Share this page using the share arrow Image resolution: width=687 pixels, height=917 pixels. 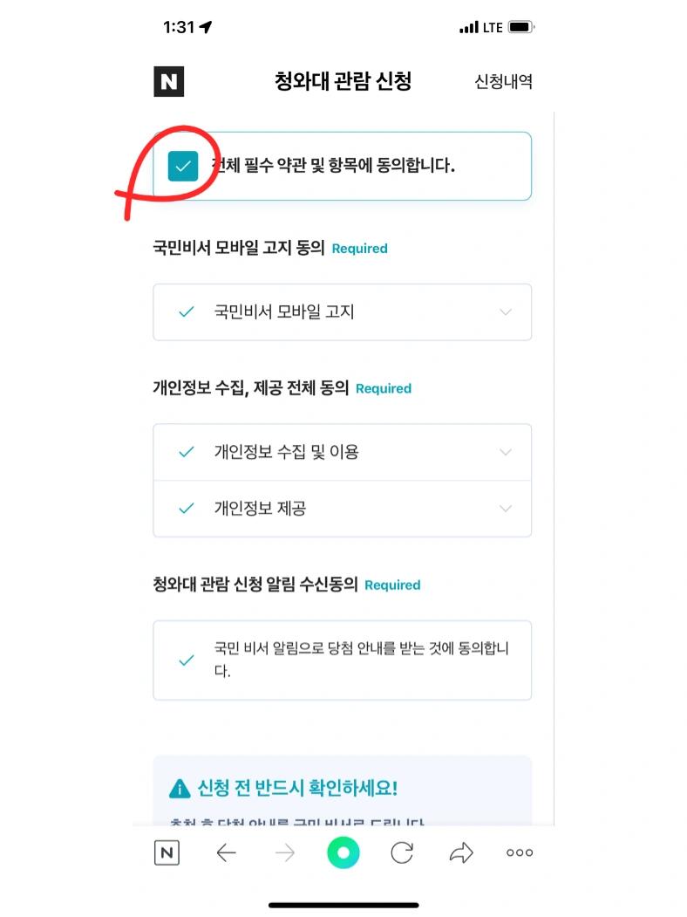click(461, 852)
